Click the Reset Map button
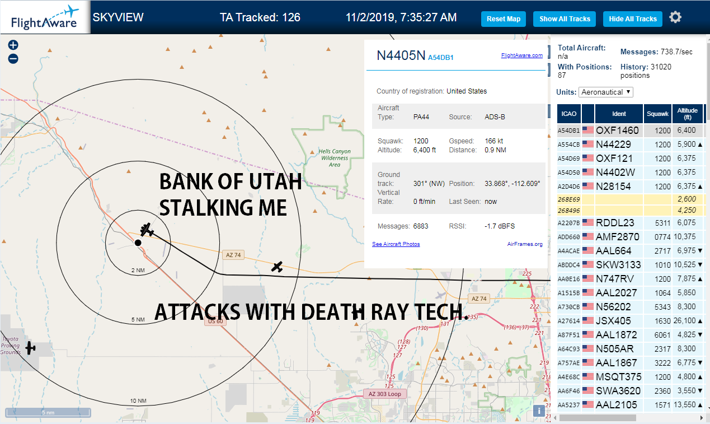The image size is (710, 424). point(504,18)
